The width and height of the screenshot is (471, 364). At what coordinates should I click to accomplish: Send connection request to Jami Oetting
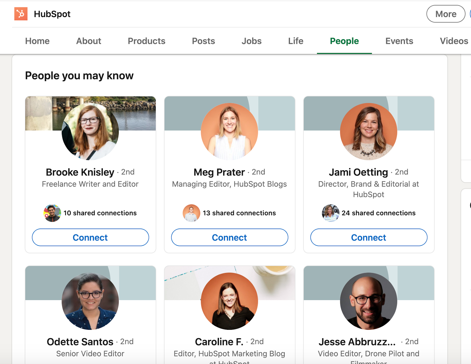[x=369, y=237]
